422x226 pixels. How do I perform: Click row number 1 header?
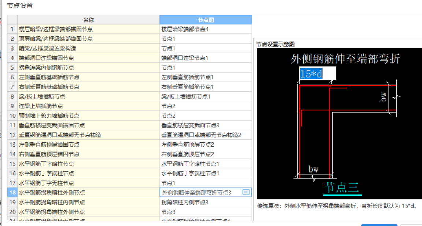click(x=12, y=29)
